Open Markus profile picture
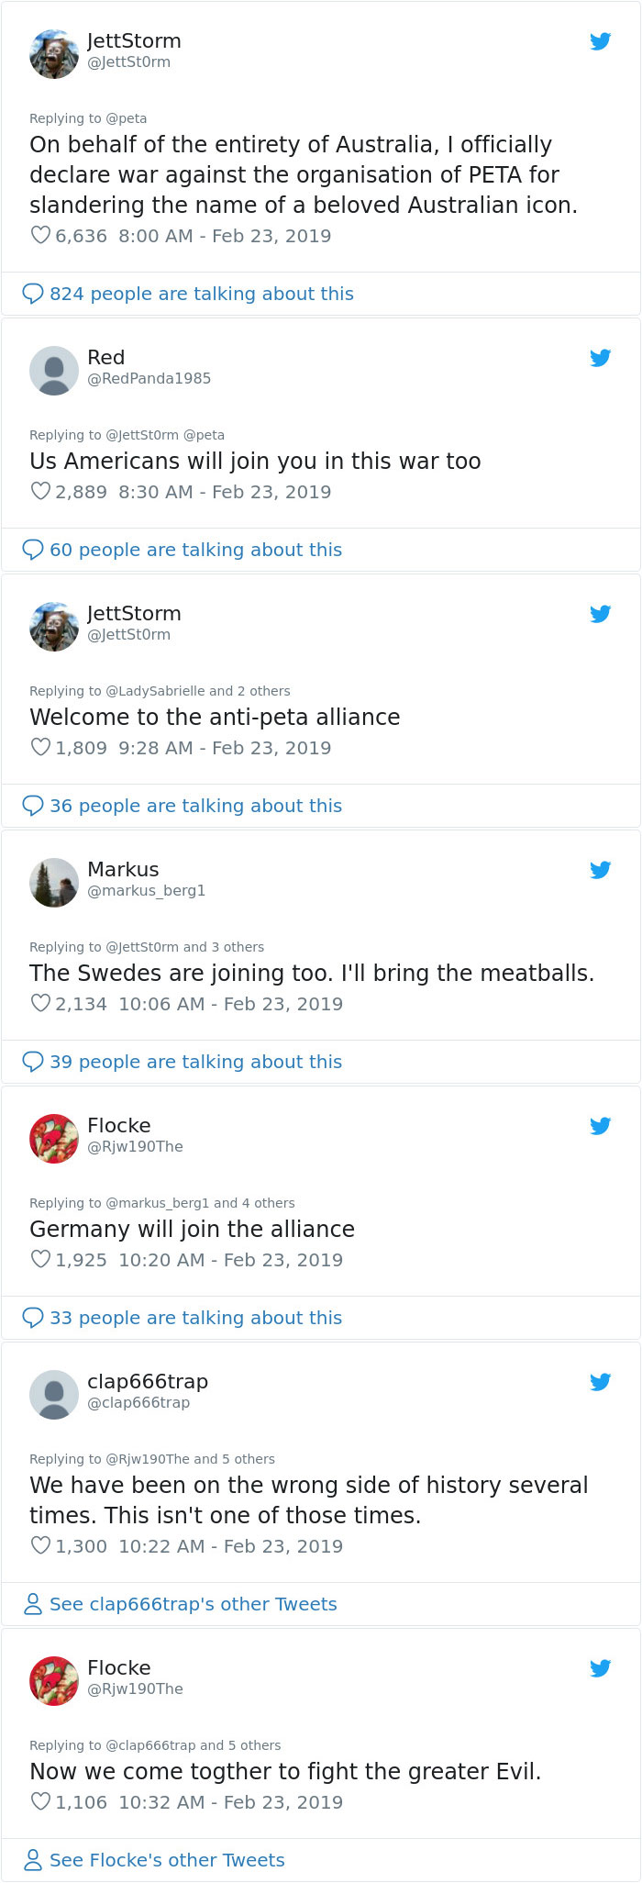 (x=54, y=883)
